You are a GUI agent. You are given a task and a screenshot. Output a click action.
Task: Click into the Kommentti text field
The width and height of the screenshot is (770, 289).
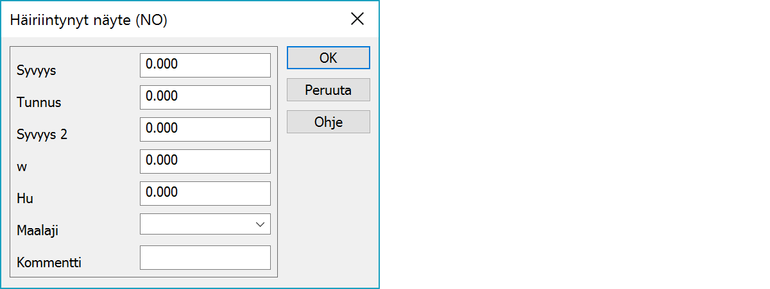click(205, 258)
